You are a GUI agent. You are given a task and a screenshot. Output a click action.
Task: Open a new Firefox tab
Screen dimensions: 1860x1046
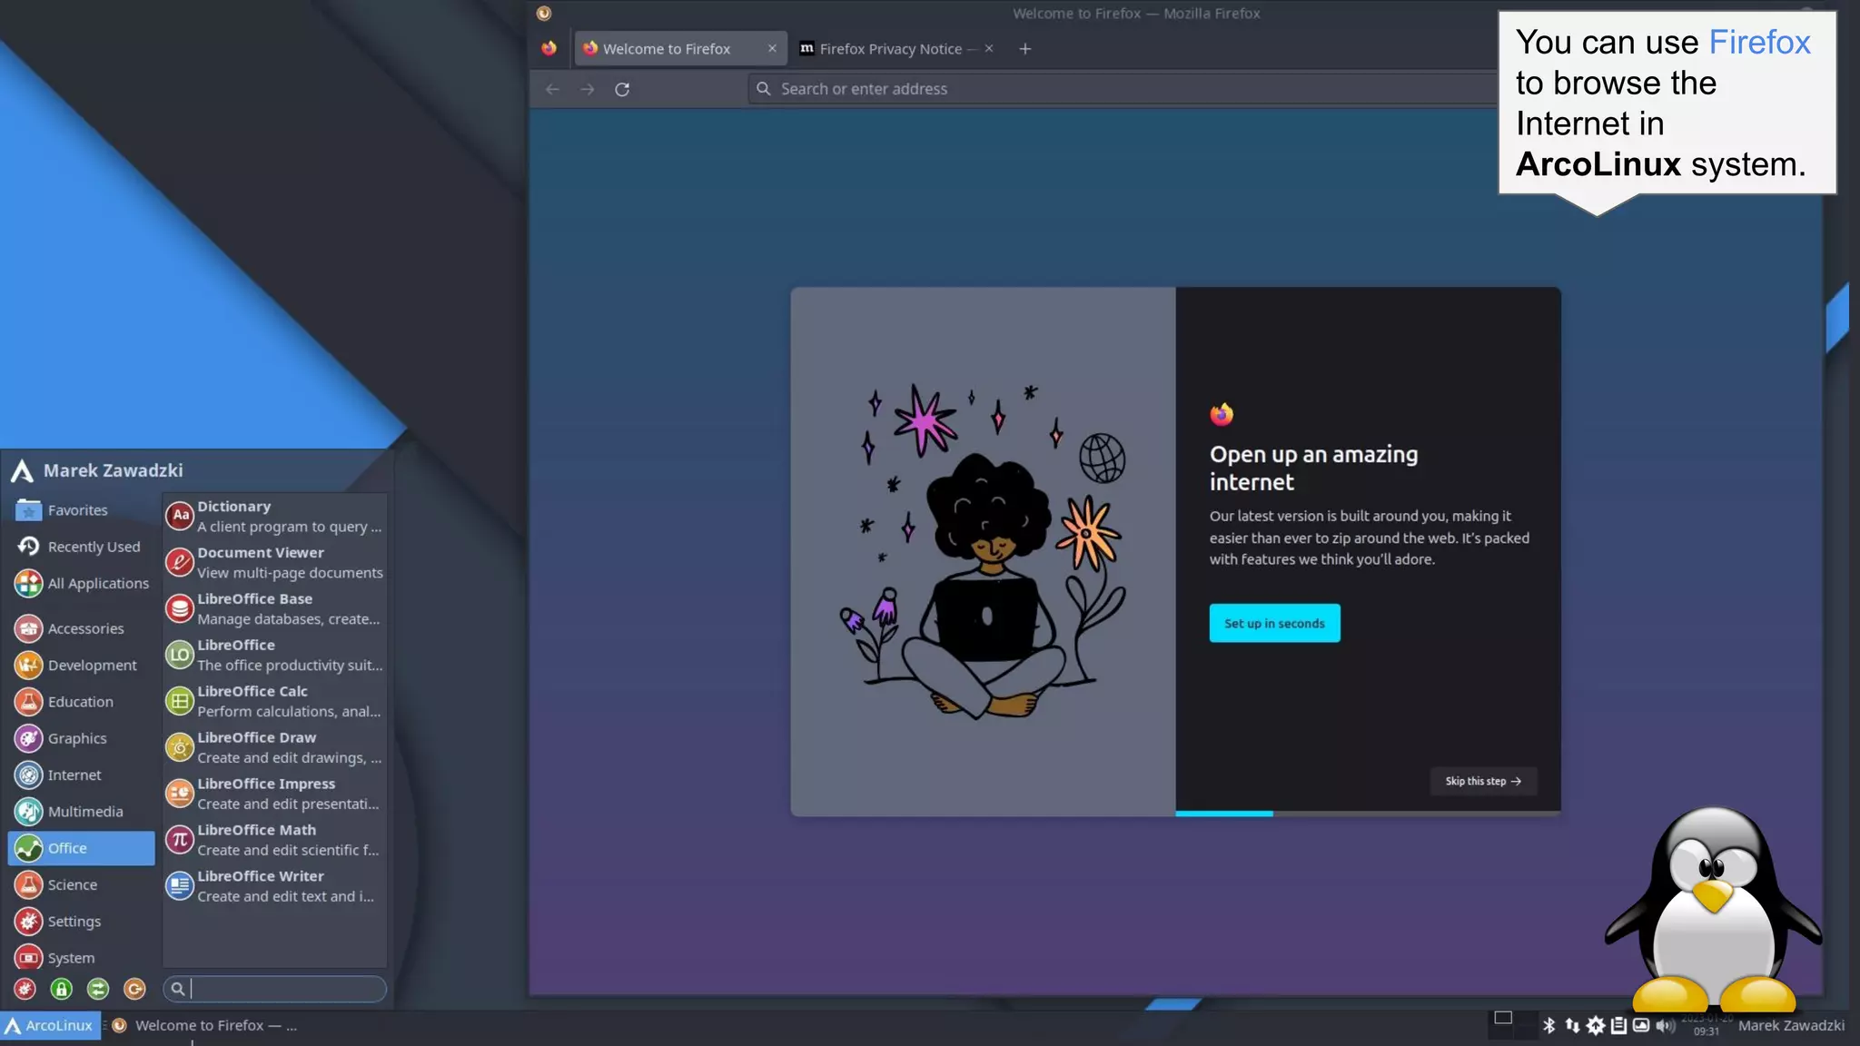[x=1024, y=49]
